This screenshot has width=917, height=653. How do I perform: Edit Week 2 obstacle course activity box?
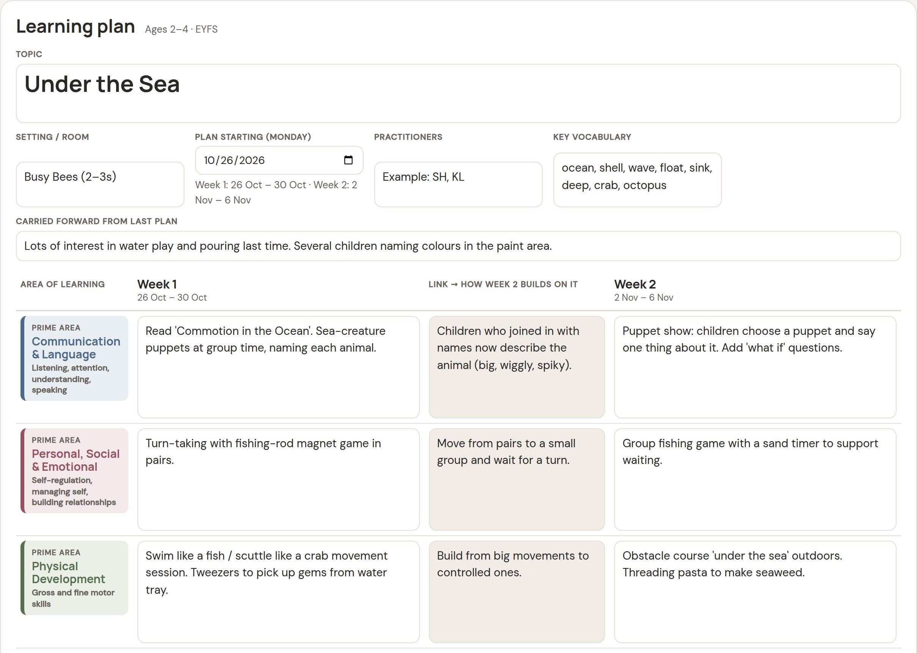click(x=755, y=592)
